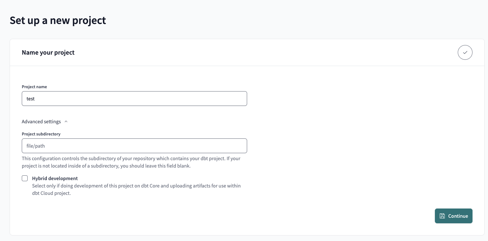Image resolution: width=488 pixels, height=241 pixels.
Task: Click the blank area left of Continue
Action: coord(332,216)
